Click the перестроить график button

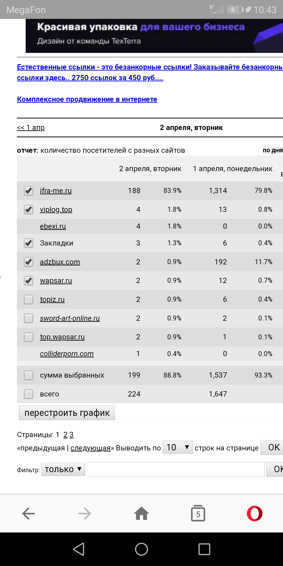coord(67,413)
